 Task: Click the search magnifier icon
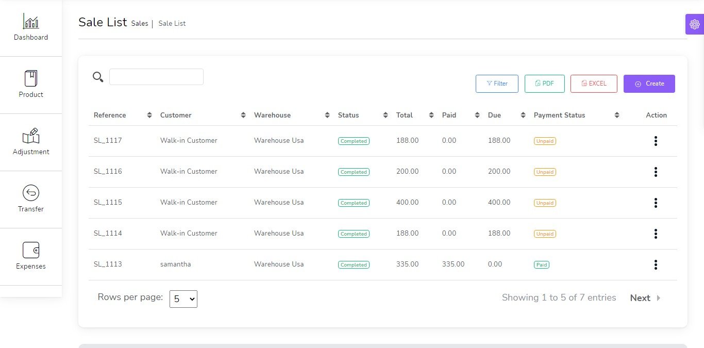pyautogui.click(x=98, y=77)
